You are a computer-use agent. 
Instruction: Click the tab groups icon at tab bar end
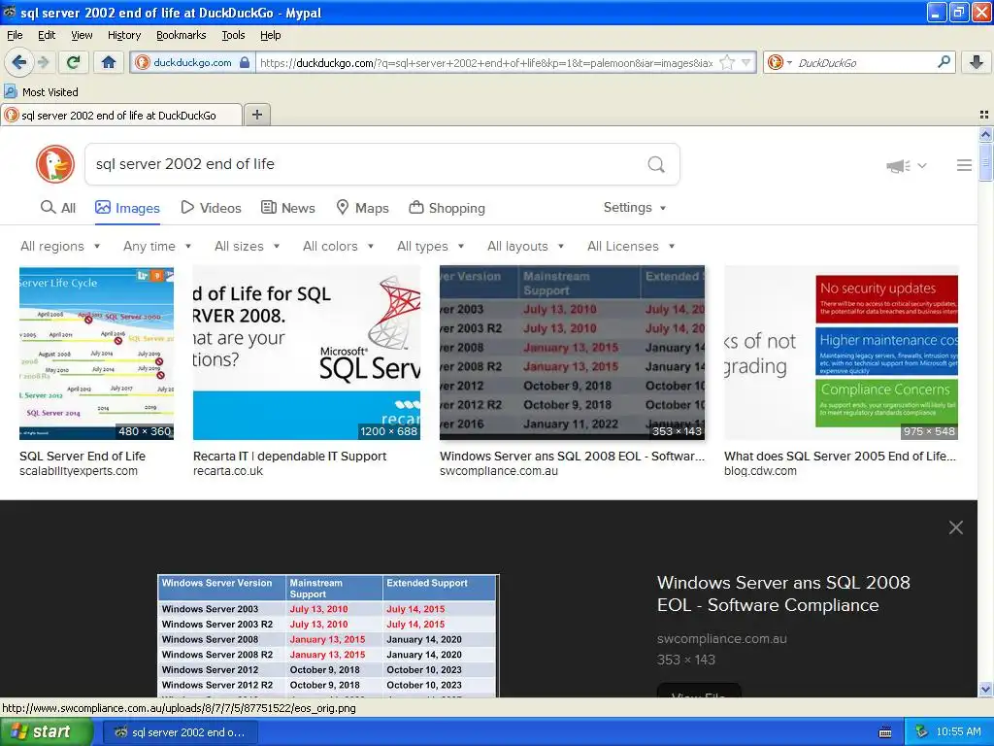pyautogui.click(x=984, y=115)
